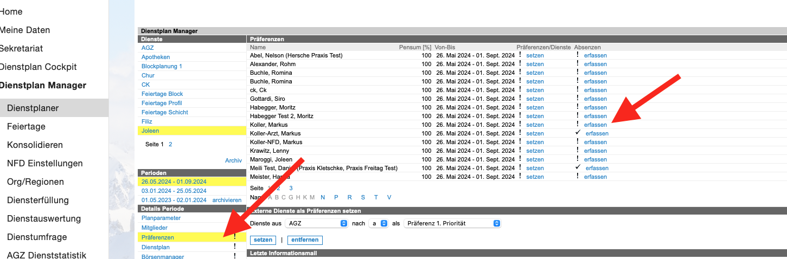Open the 'nach' dropdown showing 'a'
This screenshot has width=787, height=259.
point(378,223)
